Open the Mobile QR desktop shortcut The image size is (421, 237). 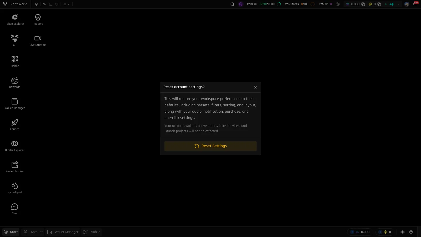coord(15,62)
